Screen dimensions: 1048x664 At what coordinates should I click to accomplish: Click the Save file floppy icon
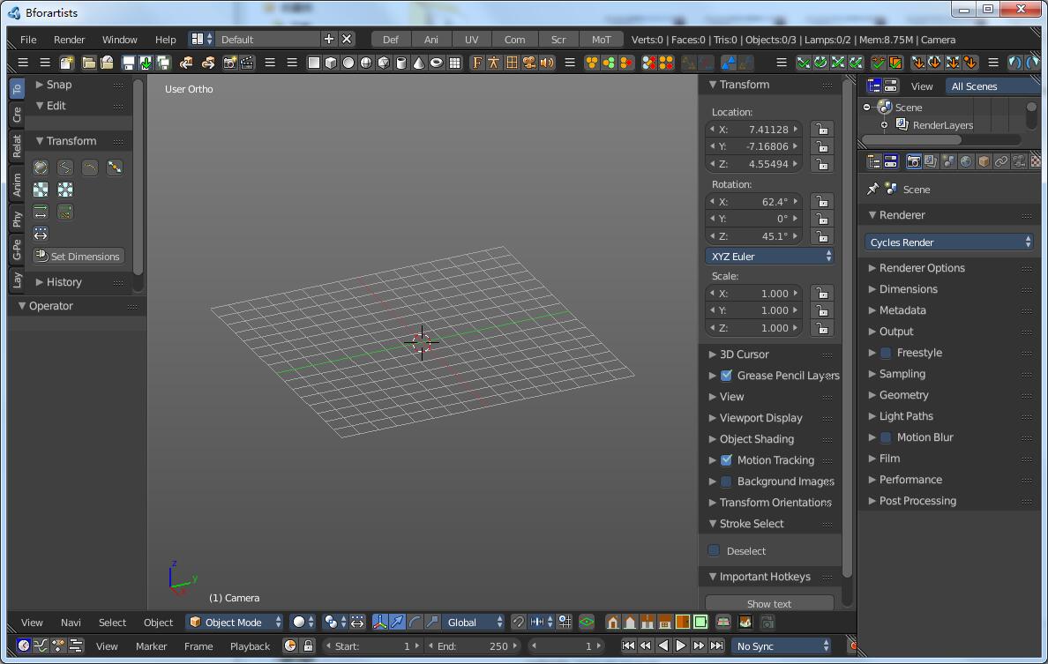[x=128, y=63]
